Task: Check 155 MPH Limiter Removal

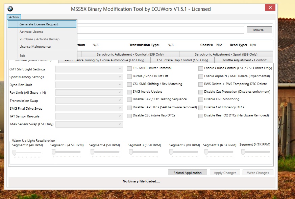Action: 129,68
